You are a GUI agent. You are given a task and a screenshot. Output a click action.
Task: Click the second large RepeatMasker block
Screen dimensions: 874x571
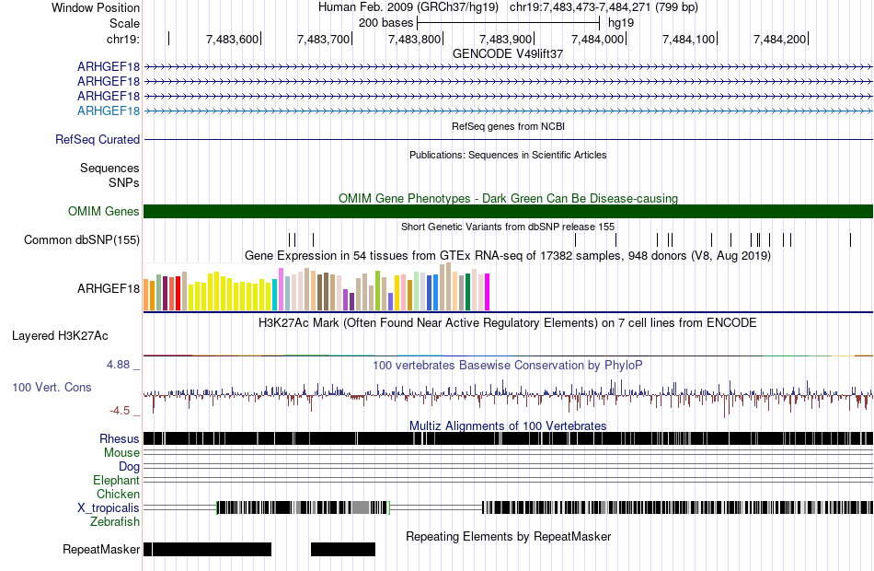pyautogui.click(x=343, y=549)
